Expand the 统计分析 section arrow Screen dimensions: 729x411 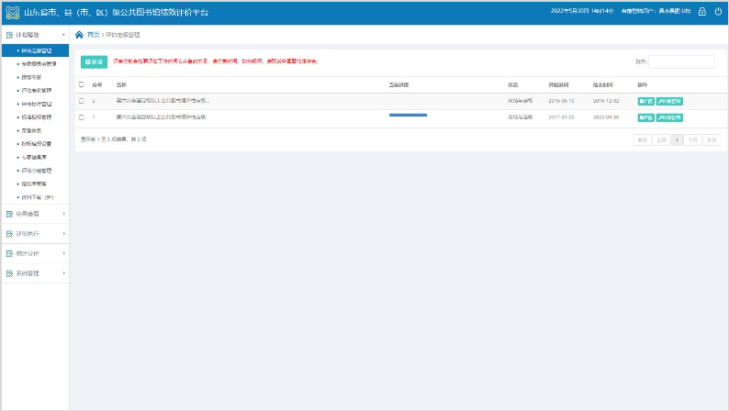63,253
